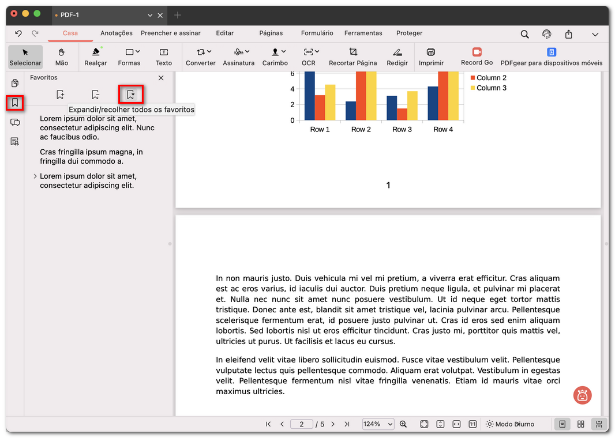Close the Favoritos panel
The height and width of the screenshot is (438, 615).
pos(161,78)
